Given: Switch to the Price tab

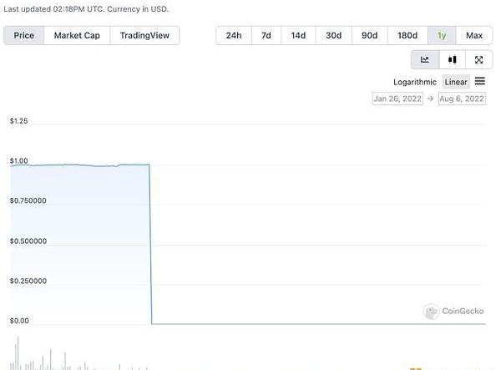Looking at the screenshot, I should (24, 35).
